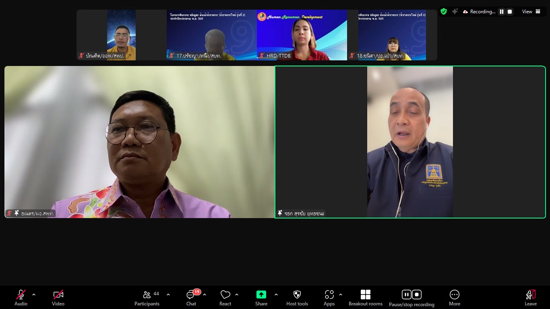Image resolution: width=550 pixels, height=309 pixels.
Task: Turn on the camera with Video button
Action: point(58,298)
